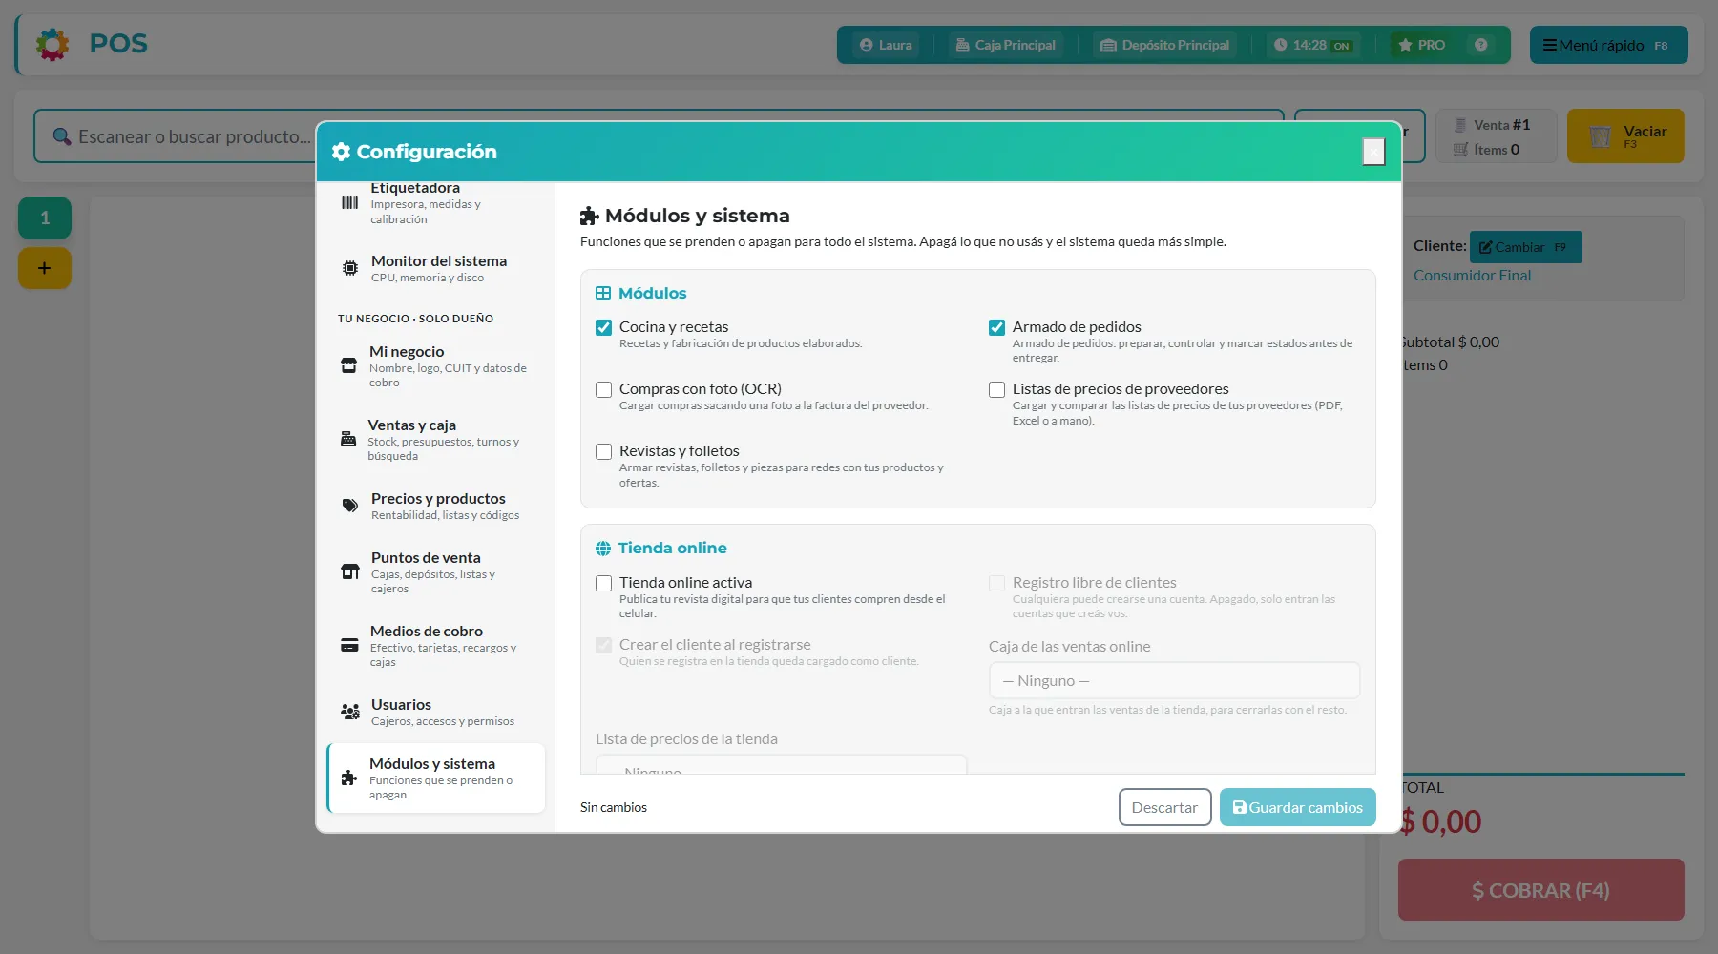Click the Caja Principal chip
Image resolution: width=1718 pixels, height=954 pixels.
(1006, 45)
